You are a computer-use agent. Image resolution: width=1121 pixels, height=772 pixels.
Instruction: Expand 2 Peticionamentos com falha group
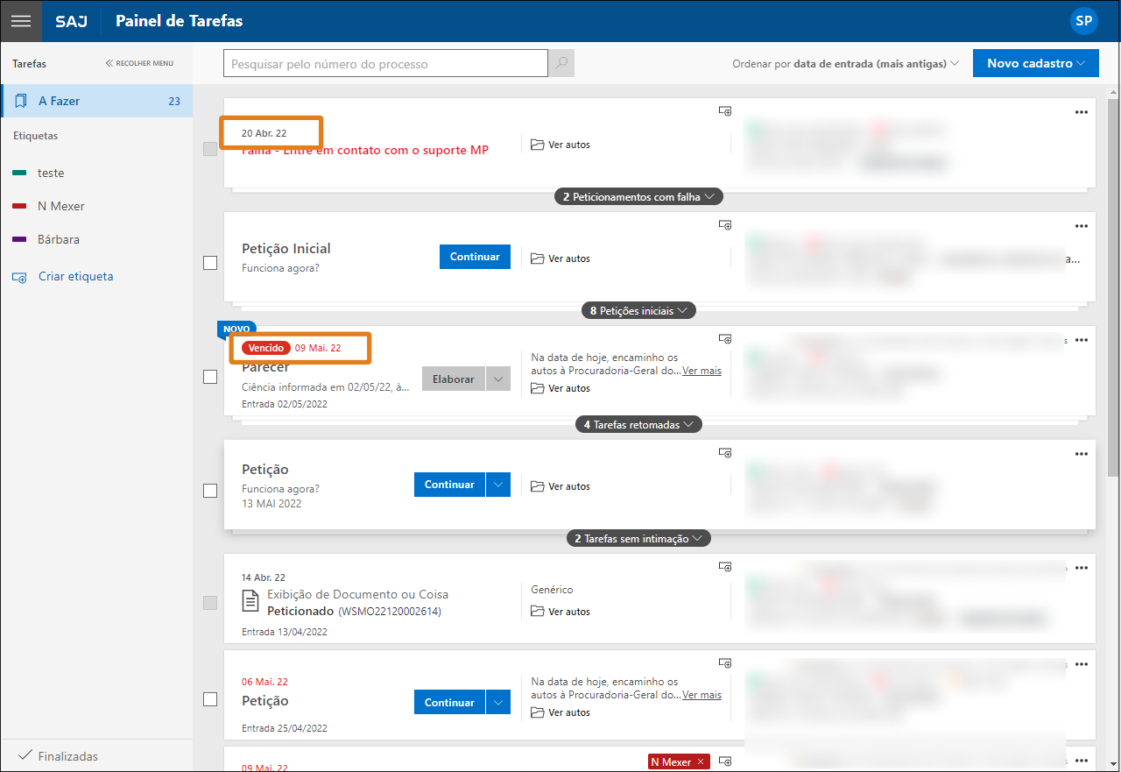[638, 197]
